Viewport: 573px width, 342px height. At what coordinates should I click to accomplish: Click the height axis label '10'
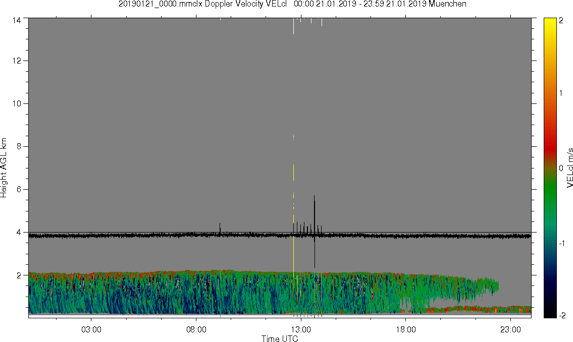coord(16,103)
